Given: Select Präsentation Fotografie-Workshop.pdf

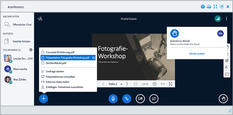Looking at the screenshot, I should [x=68, y=58].
